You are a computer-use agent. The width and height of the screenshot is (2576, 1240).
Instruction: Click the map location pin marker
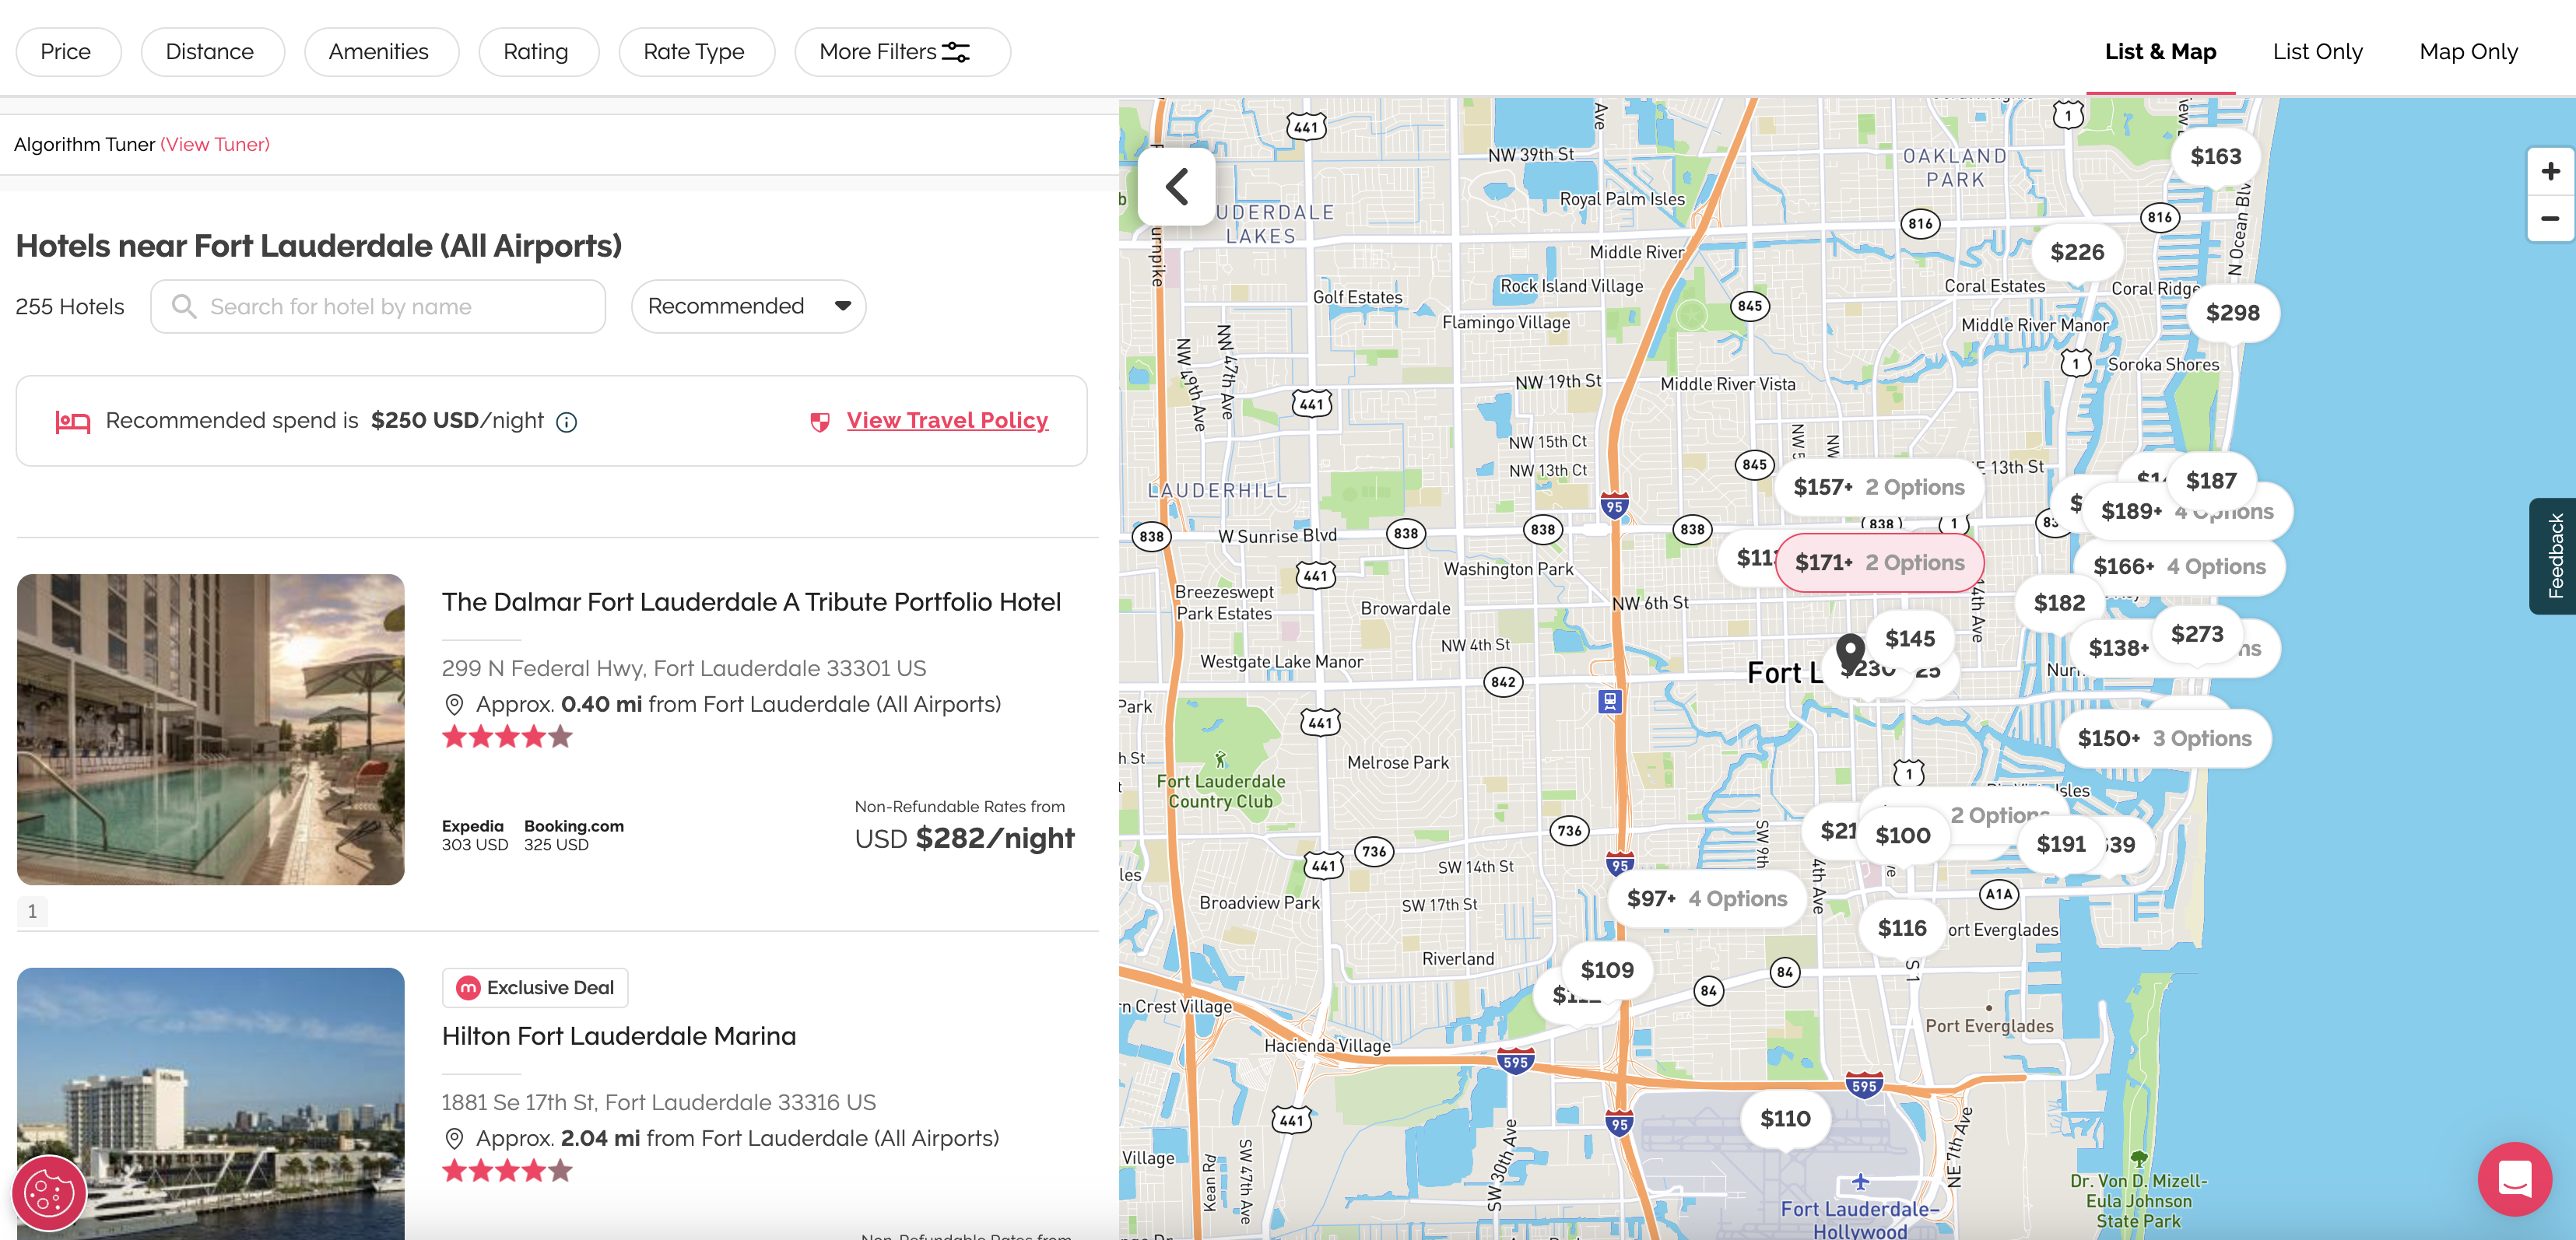pyautogui.click(x=1850, y=653)
